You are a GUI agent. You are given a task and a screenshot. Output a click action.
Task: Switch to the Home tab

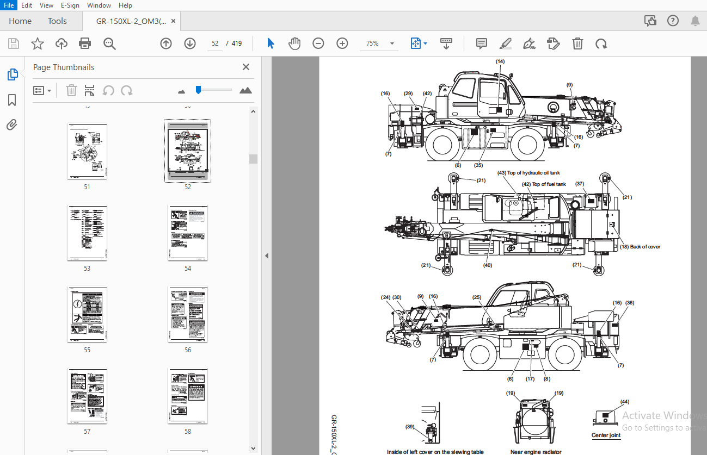(20, 21)
